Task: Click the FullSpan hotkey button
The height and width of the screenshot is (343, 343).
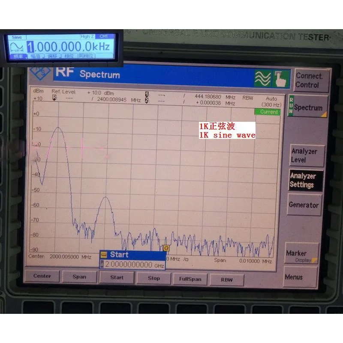Action: click(x=190, y=279)
